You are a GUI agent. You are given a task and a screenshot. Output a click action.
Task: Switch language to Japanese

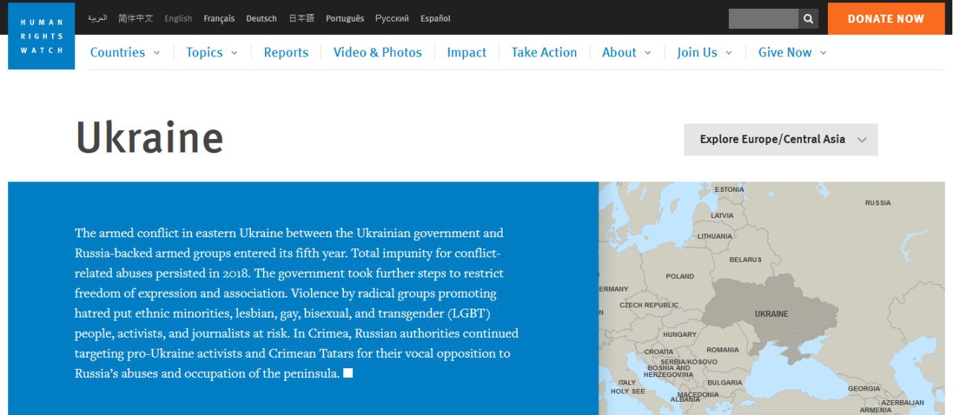[x=301, y=19]
